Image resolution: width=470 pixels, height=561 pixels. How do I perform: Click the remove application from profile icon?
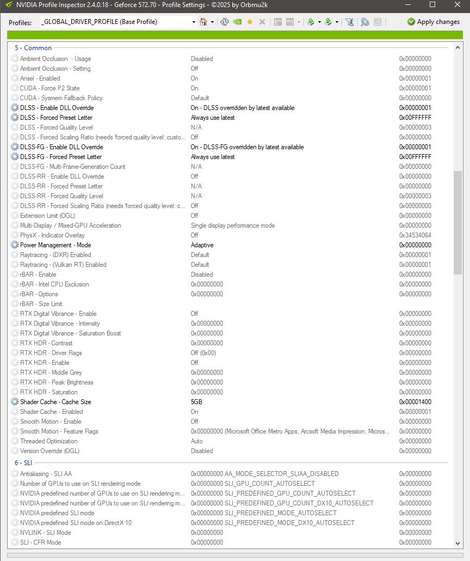click(290, 22)
